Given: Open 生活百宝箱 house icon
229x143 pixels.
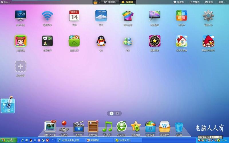Looking at the screenshot, I should (x=181, y=41).
